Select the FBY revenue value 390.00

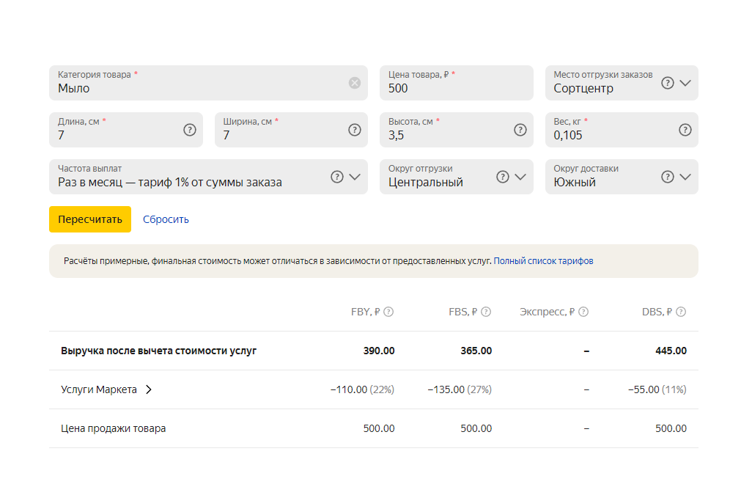pos(379,351)
